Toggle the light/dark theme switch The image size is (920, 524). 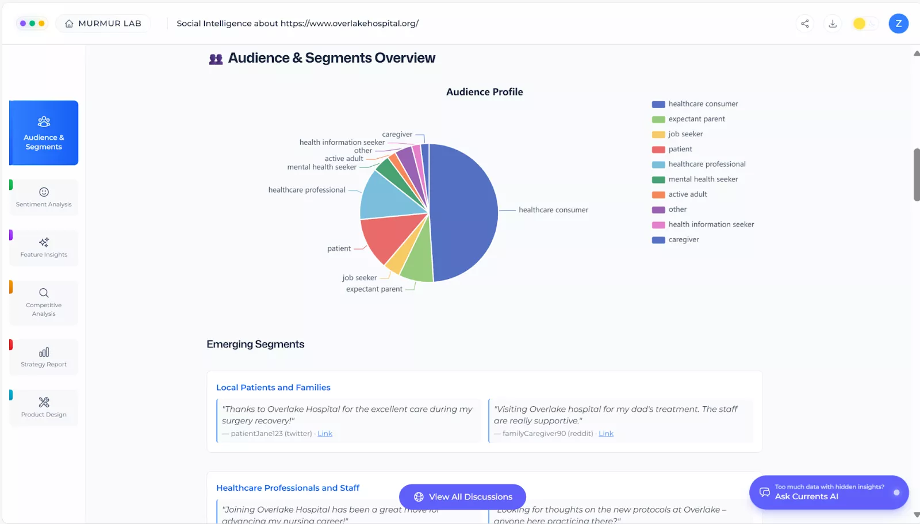(x=864, y=24)
